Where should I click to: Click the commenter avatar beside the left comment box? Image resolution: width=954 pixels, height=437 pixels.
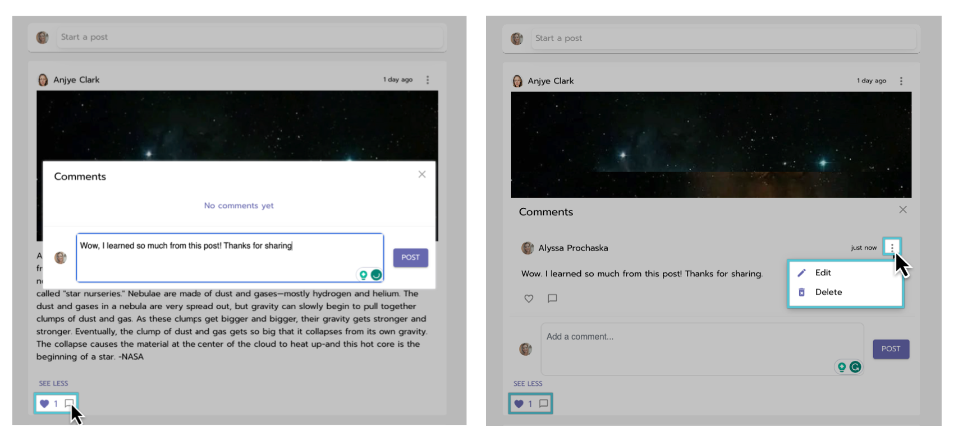click(x=60, y=258)
